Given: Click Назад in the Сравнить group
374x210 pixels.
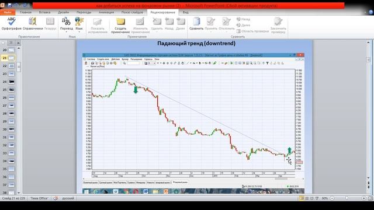Looking at the screenshot, I should [x=243, y=19].
